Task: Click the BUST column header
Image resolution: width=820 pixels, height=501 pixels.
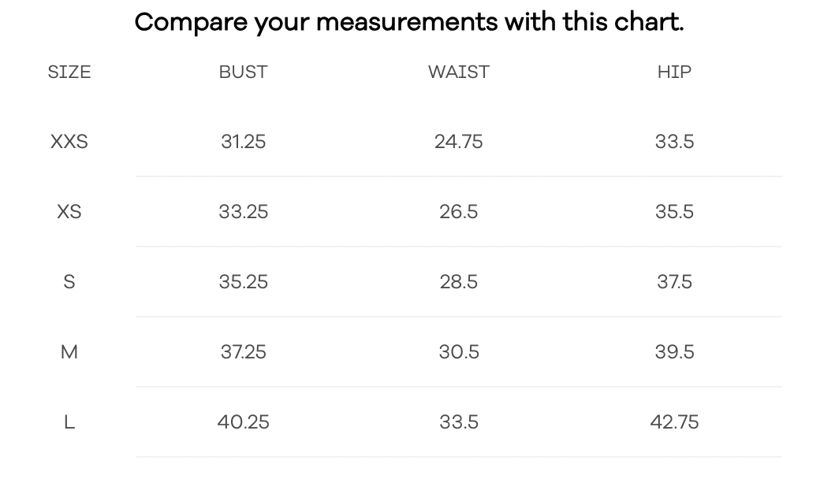Action: coord(243,72)
